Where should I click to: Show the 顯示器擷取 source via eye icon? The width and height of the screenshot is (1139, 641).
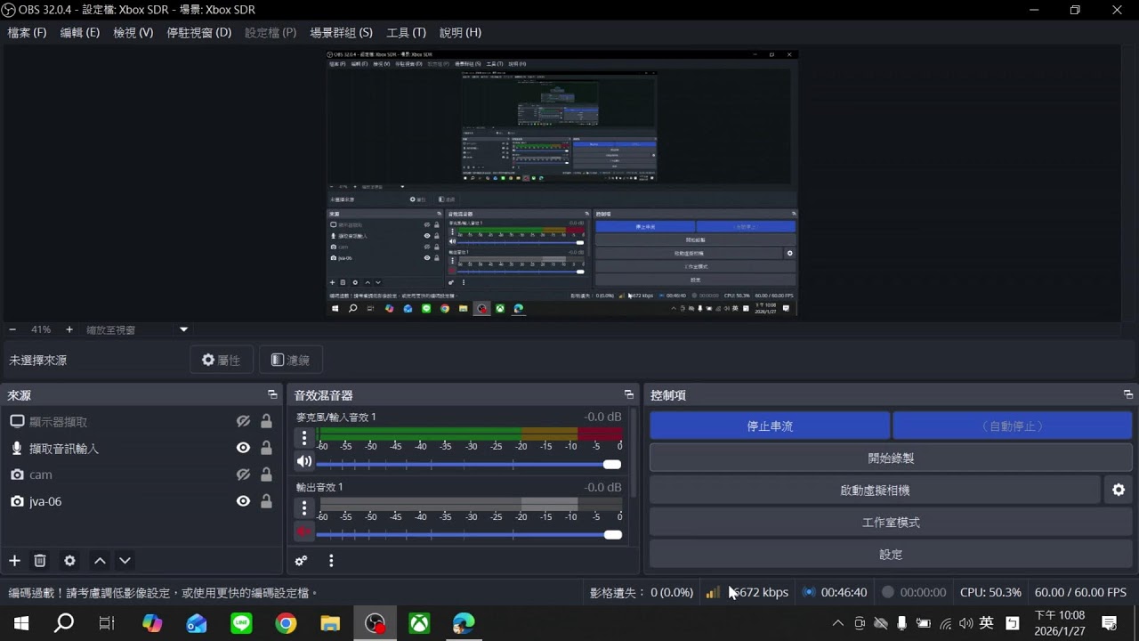tap(243, 422)
